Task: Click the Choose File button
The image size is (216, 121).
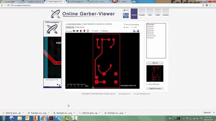Action: tap(70, 27)
